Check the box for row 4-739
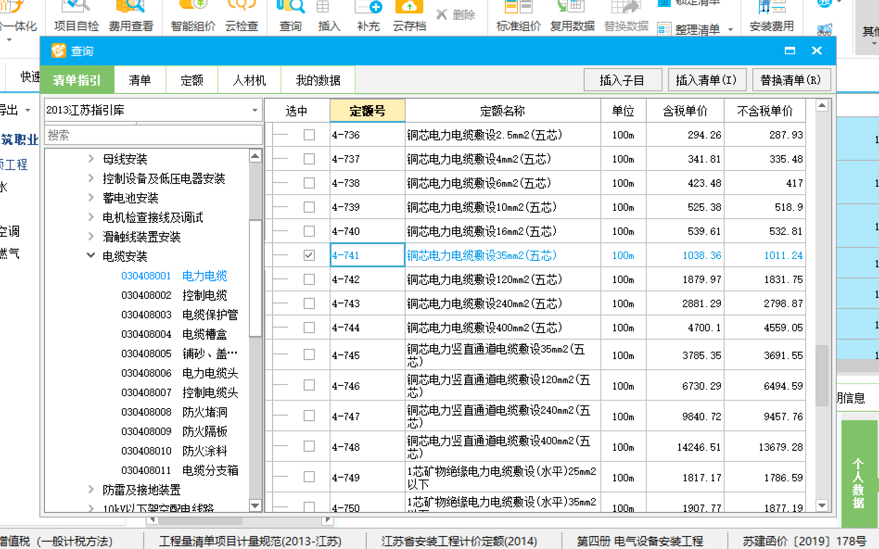The image size is (879, 549). [x=309, y=207]
